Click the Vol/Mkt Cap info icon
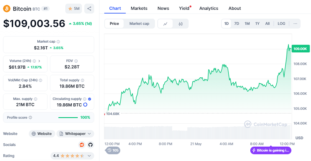This screenshot has height=161, width=311. pyautogui.click(x=40, y=80)
